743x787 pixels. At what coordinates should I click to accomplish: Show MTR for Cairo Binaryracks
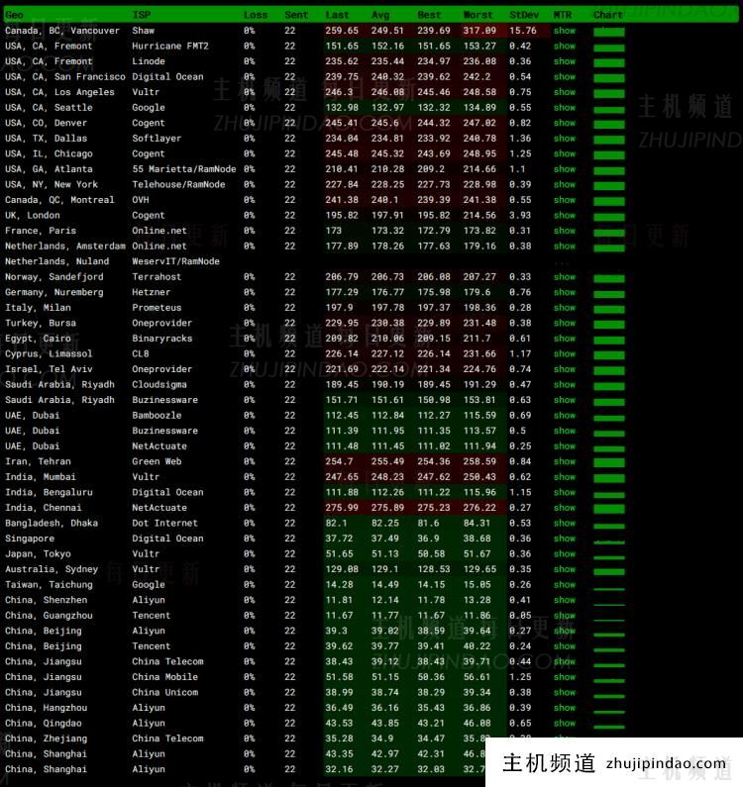point(564,339)
